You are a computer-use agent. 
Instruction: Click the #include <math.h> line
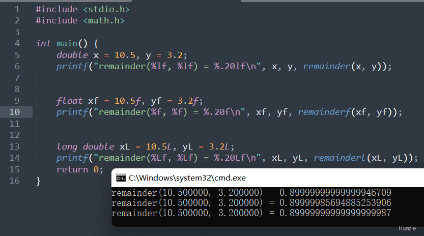80,21
